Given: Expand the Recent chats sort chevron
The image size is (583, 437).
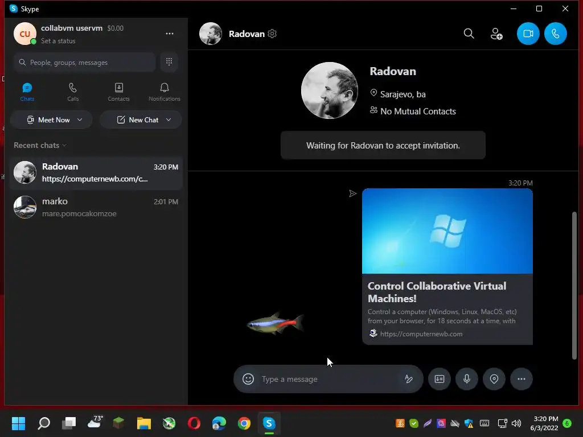Looking at the screenshot, I should tap(64, 145).
